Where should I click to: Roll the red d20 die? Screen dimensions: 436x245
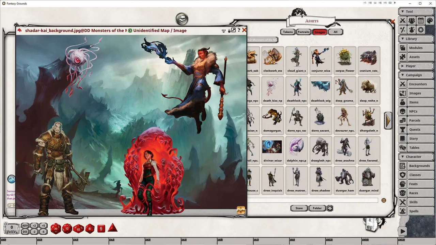point(56,228)
